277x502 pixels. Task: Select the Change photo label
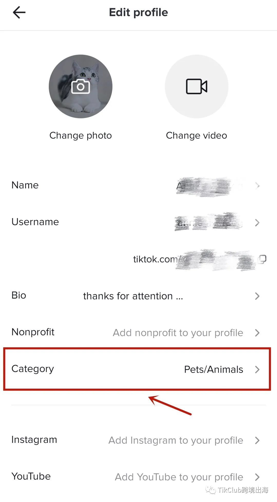click(81, 136)
